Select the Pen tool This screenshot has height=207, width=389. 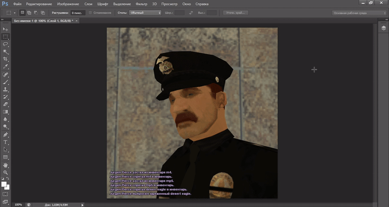tap(5, 135)
